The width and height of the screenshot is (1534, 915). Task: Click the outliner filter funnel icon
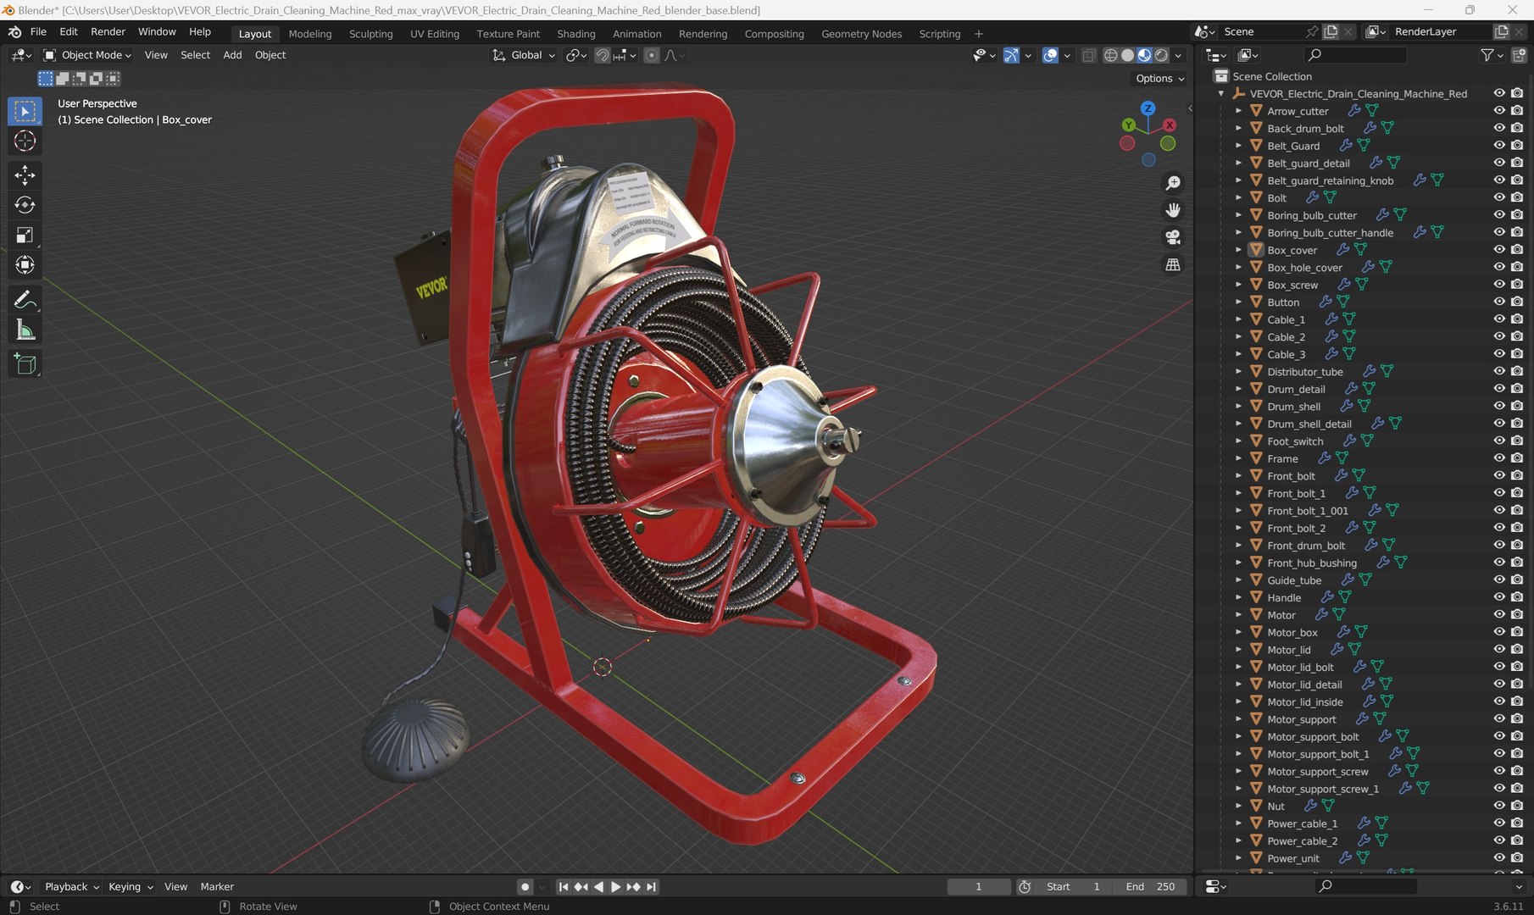(1487, 55)
